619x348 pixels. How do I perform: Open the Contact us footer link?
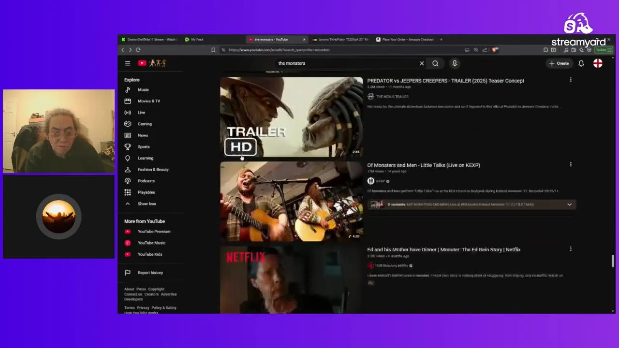coord(133,294)
